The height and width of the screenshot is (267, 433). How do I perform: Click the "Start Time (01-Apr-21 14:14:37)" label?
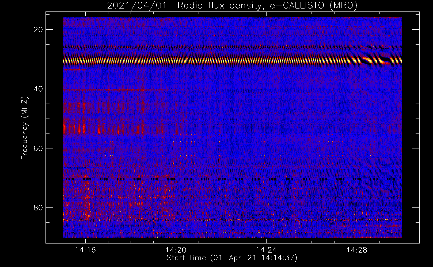232,258
